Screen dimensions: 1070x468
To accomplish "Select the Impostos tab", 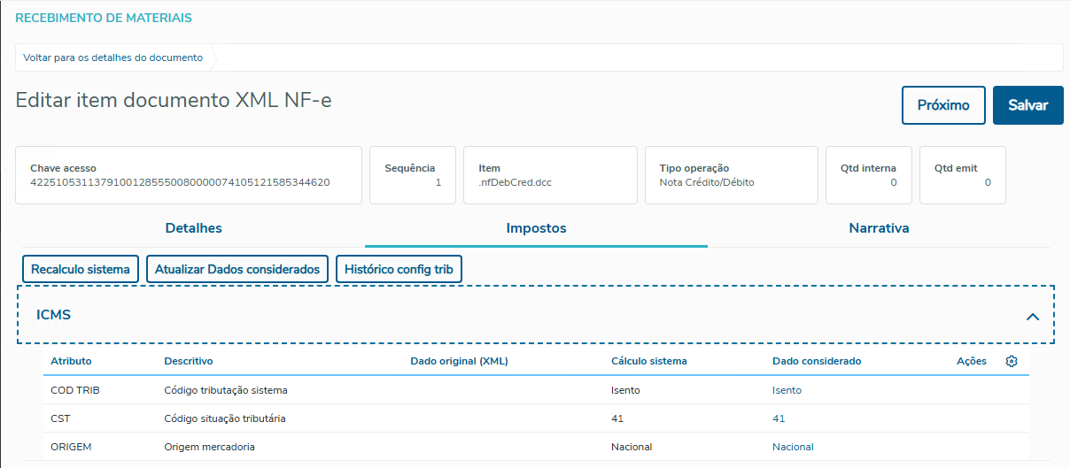I will [x=536, y=228].
